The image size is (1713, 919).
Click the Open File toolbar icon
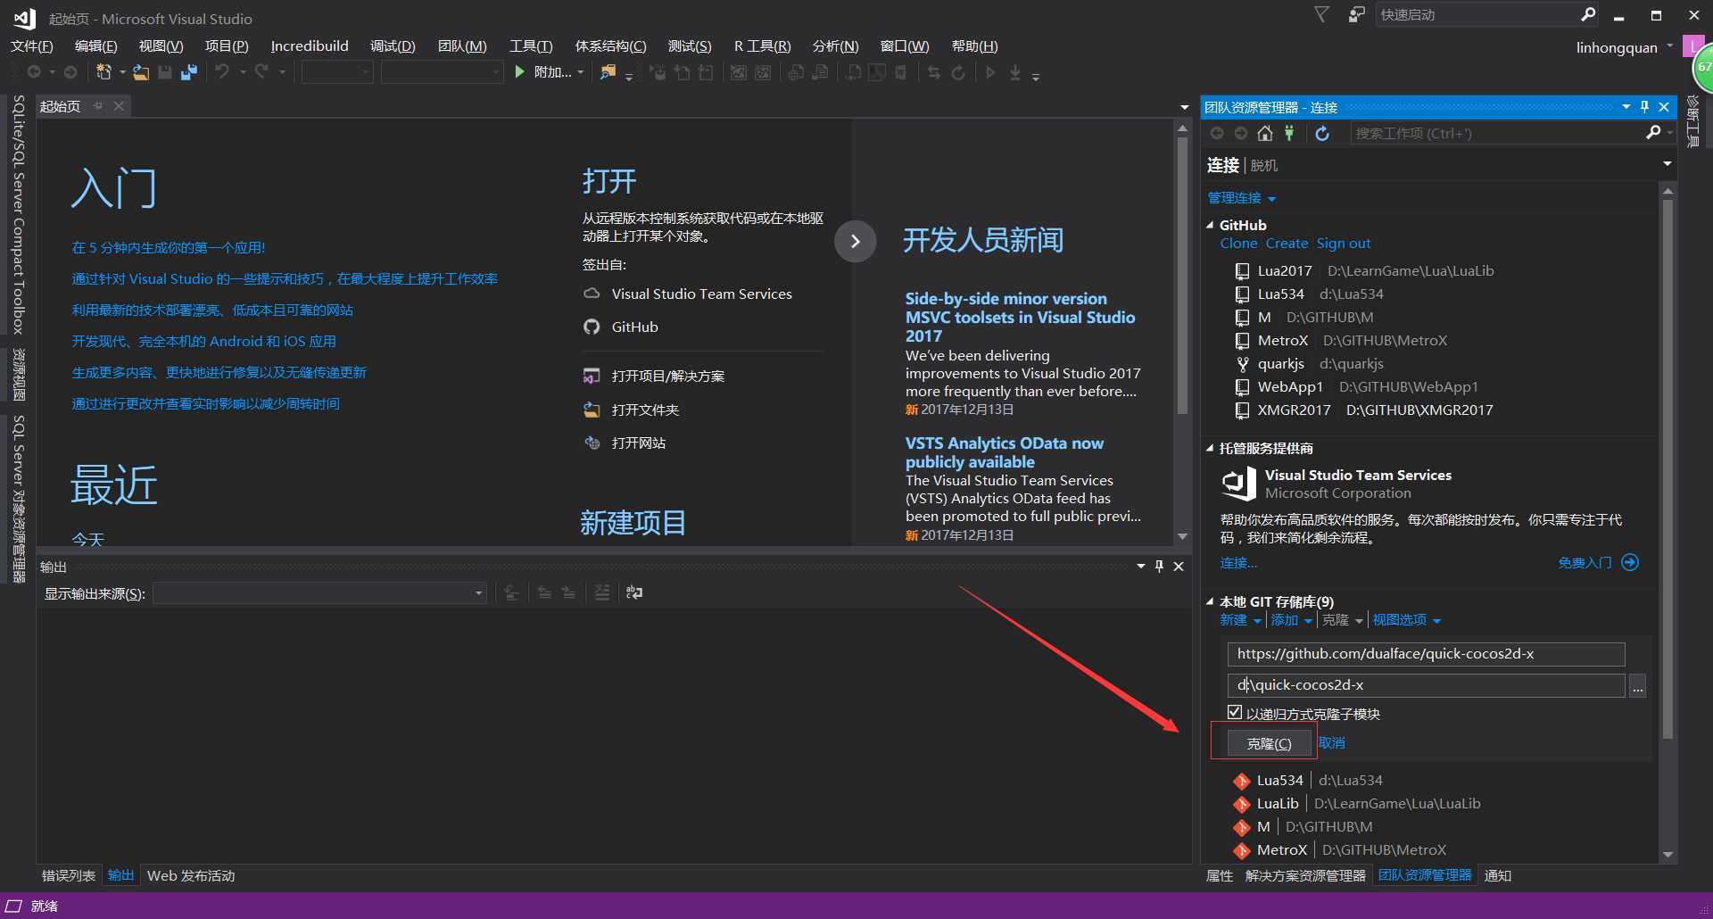click(141, 72)
